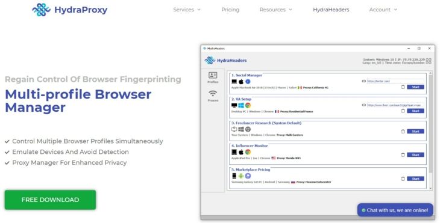
Task: Click the profile list scrollbar down arrow
Action: [x=430, y=189]
